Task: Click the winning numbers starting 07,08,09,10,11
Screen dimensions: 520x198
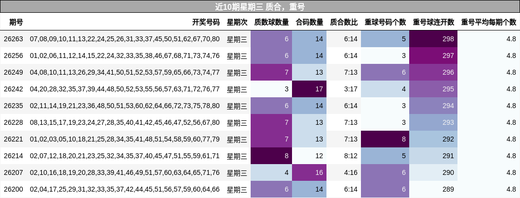Action: click(x=125, y=39)
